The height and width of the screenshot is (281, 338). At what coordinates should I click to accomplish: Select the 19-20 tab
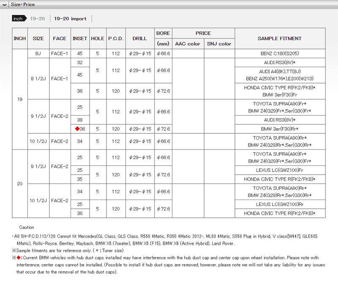38,19
